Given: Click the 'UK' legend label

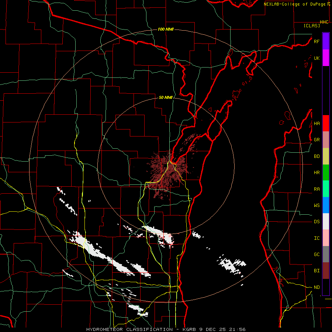Looking at the screenshot, I should [x=317, y=58].
